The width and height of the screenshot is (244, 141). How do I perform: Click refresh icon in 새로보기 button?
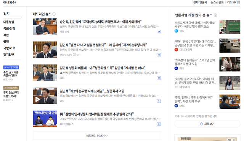(201, 124)
